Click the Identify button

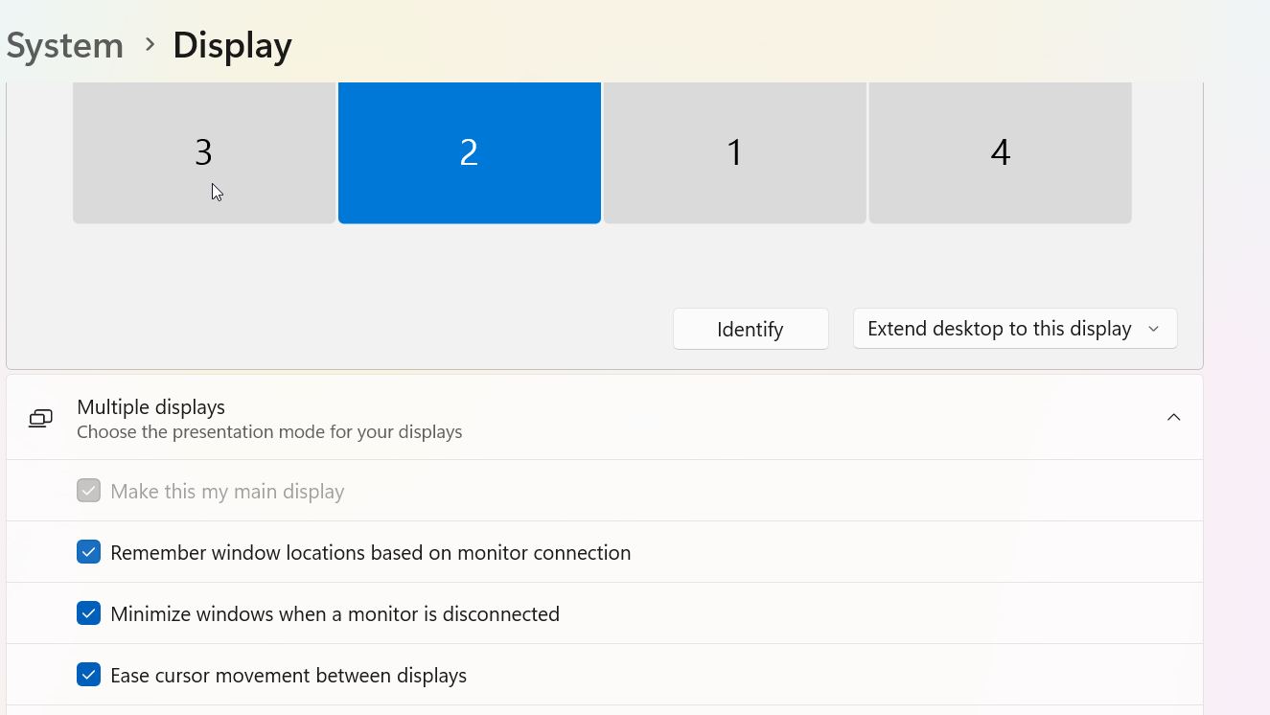point(750,329)
